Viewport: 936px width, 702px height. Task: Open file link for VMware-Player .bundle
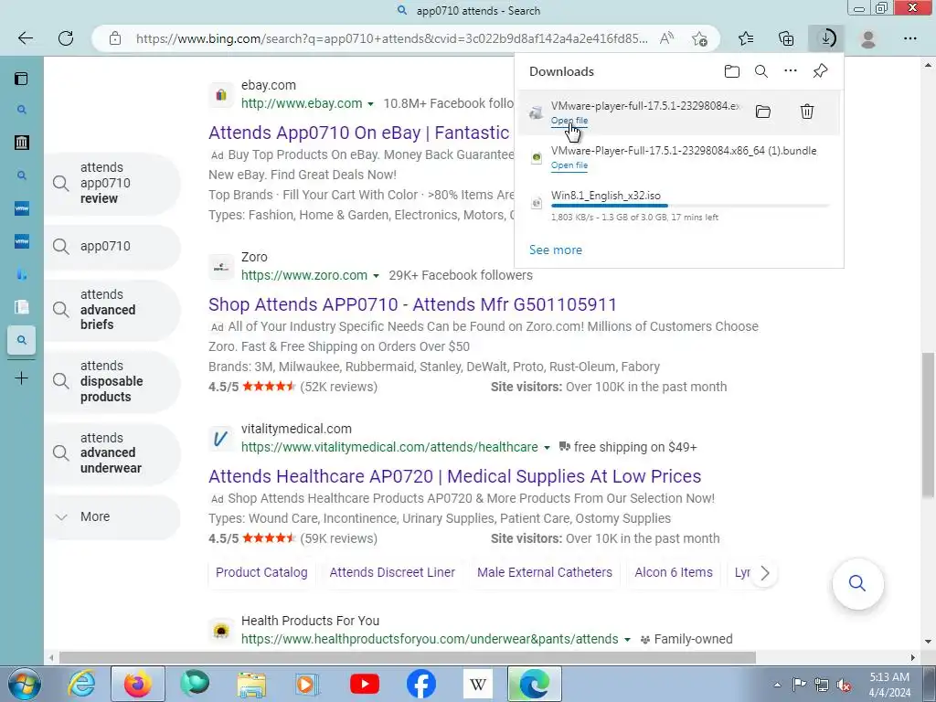(569, 165)
